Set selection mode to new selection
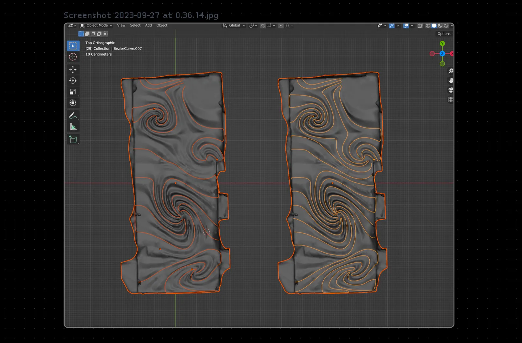522x343 pixels. 81,34
